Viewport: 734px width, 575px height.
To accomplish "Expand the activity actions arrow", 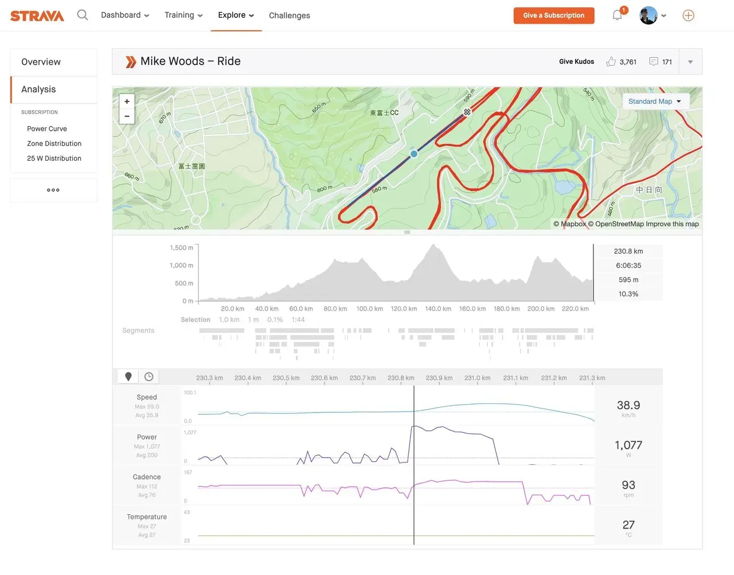I will point(690,62).
